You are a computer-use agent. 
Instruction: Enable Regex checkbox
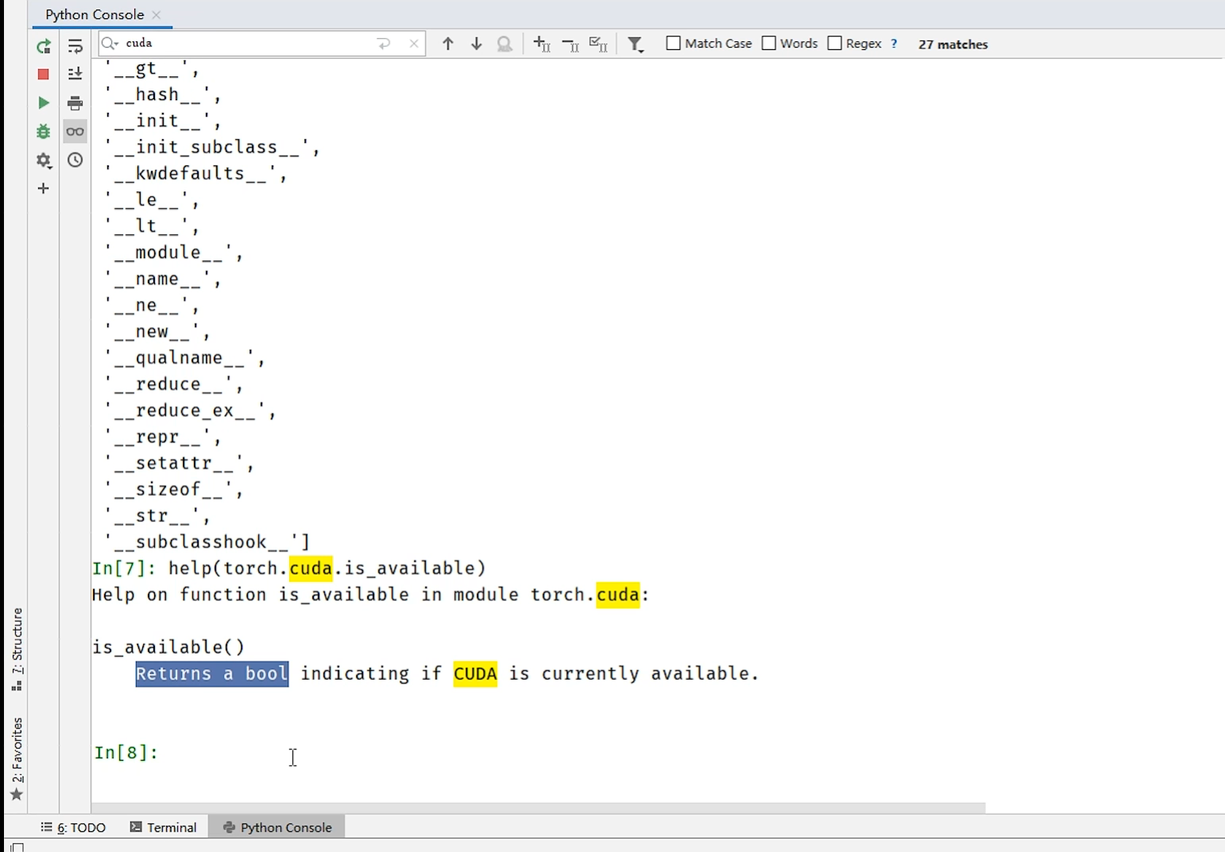pyautogui.click(x=835, y=44)
